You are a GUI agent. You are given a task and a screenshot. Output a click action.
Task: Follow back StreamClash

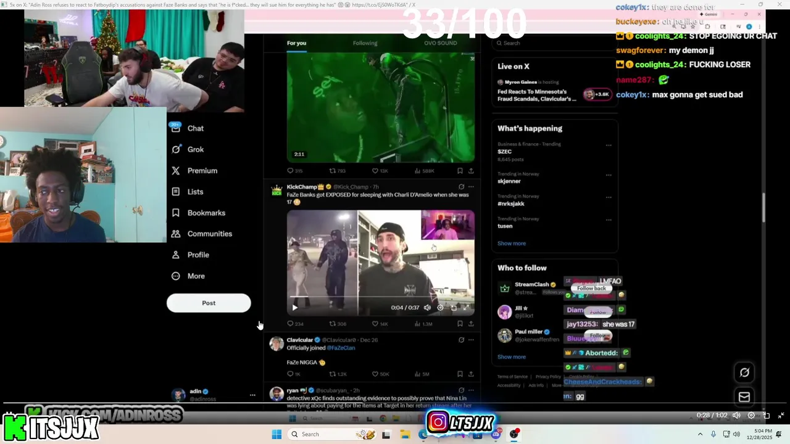pos(591,288)
